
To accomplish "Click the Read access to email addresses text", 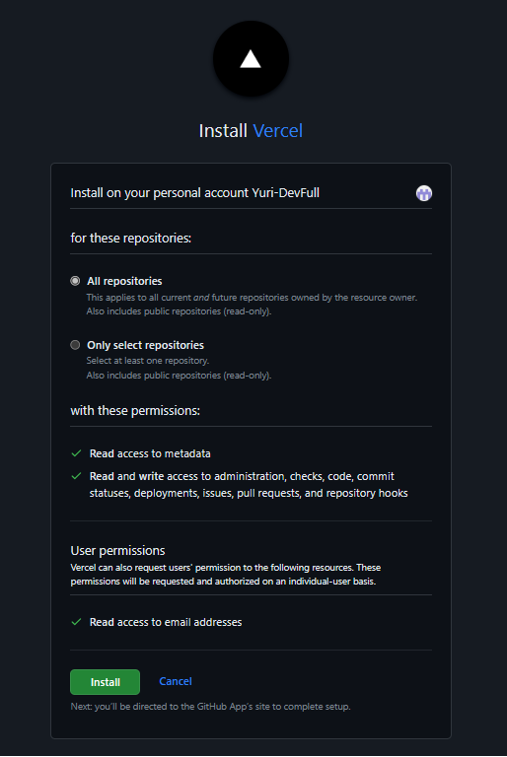I will [x=166, y=622].
